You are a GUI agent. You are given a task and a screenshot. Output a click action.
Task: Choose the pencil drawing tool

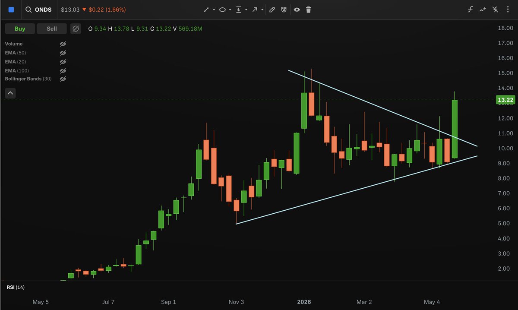[x=272, y=9]
